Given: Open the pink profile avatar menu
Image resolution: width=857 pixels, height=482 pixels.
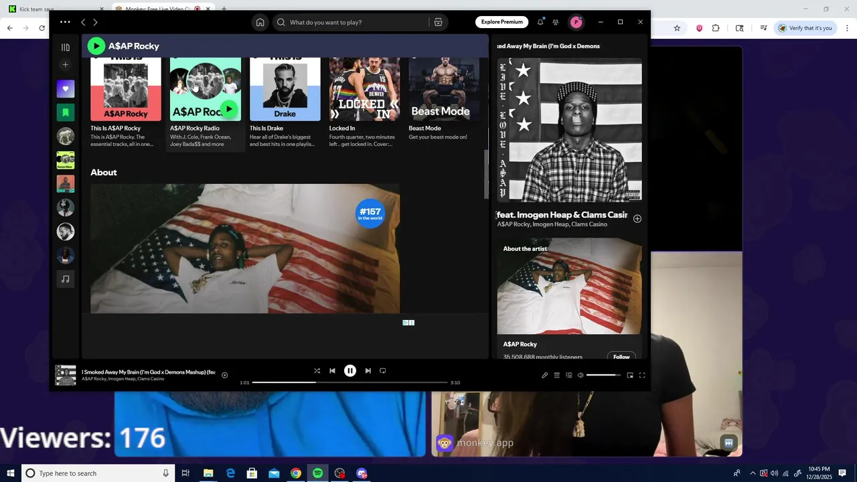Looking at the screenshot, I should (x=576, y=22).
